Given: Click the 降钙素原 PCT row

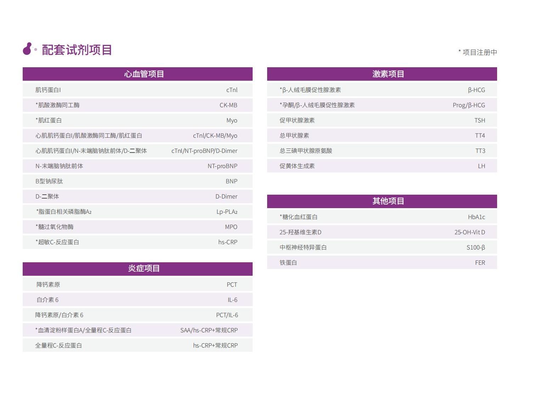Looking at the screenshot, I should tap(137, 285).
